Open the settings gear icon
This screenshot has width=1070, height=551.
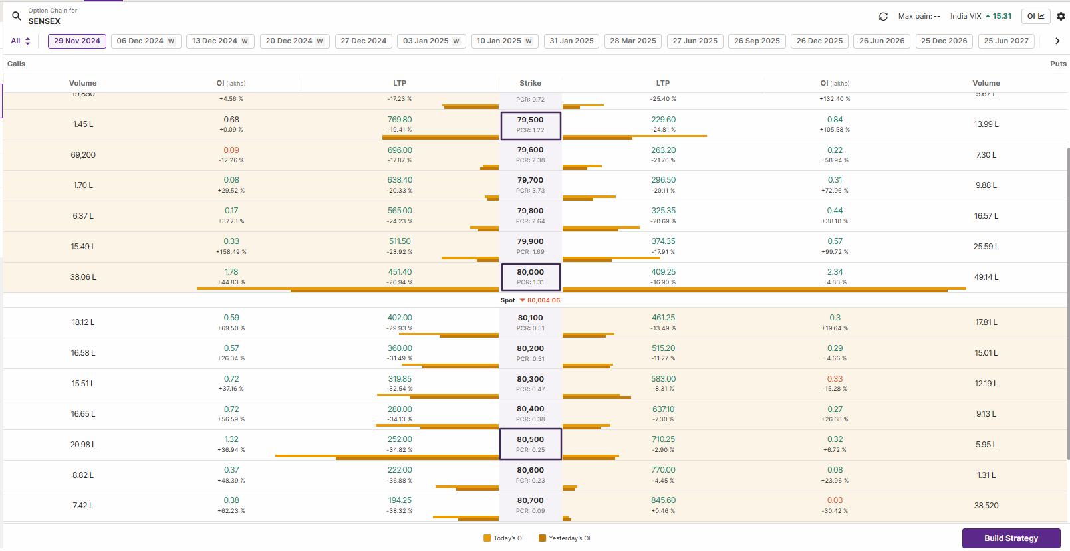pyautogui.click(x=1061, y=16)
